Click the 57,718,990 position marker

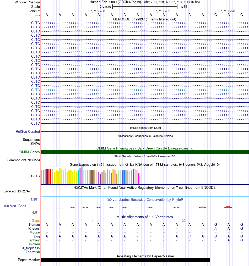tap(227, 11)
